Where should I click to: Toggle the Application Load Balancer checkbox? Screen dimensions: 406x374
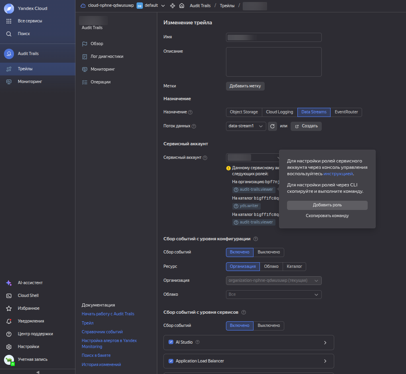[x=171, y=361]
